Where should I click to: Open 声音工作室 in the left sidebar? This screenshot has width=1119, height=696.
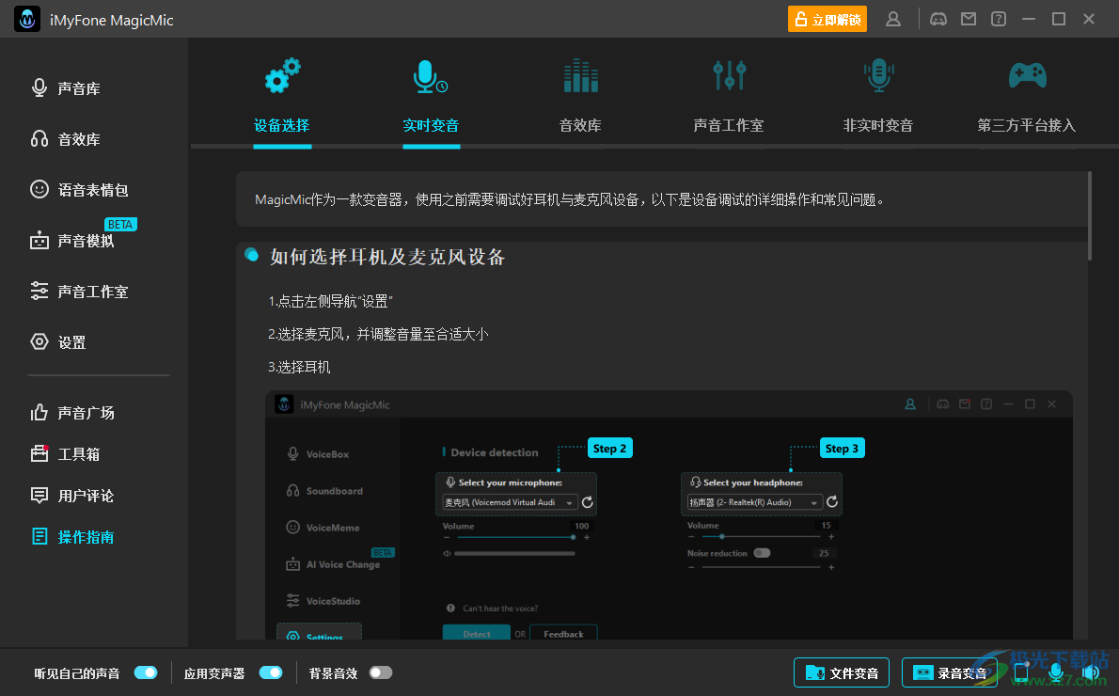[79, 292]
